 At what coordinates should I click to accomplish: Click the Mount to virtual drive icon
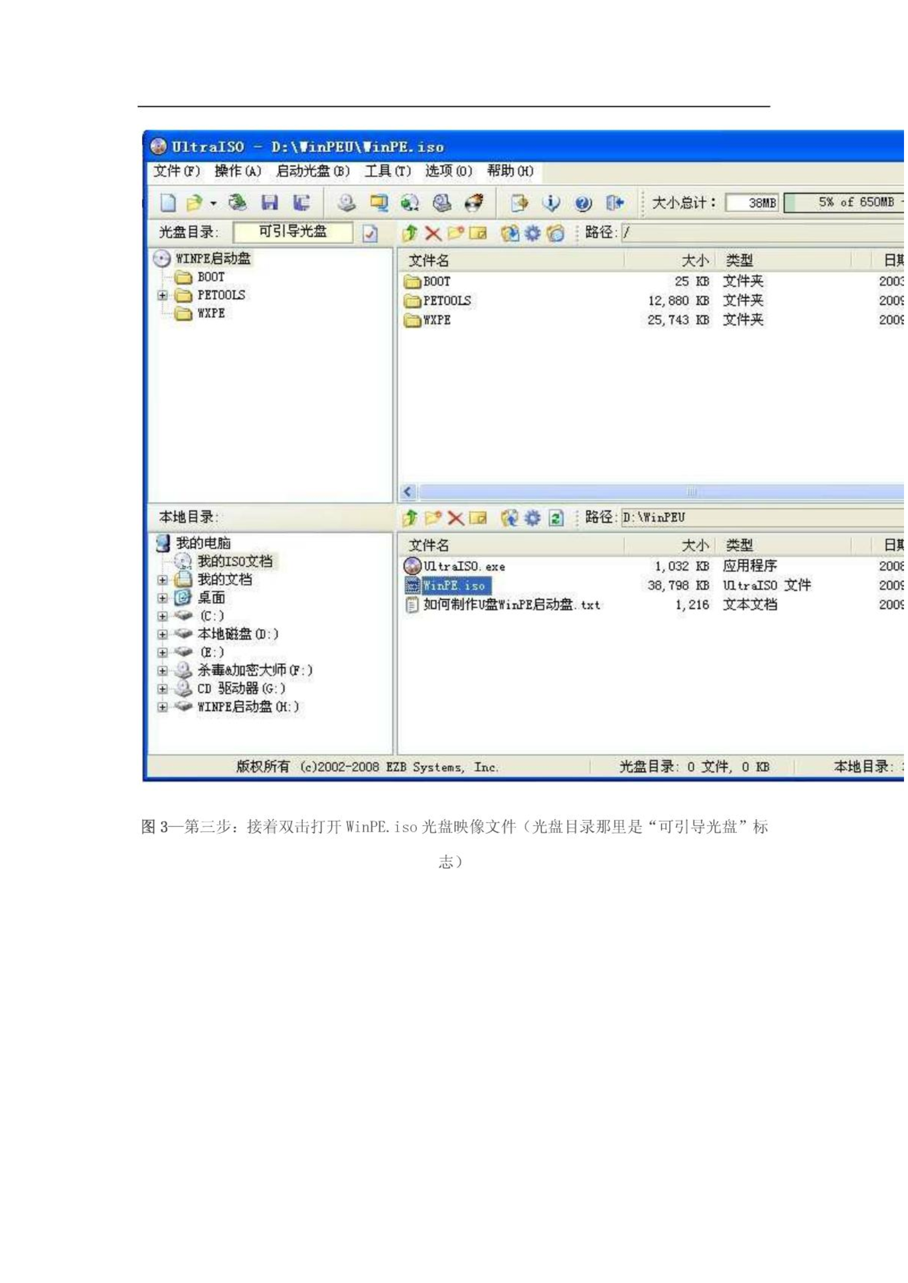click(442, 203)
